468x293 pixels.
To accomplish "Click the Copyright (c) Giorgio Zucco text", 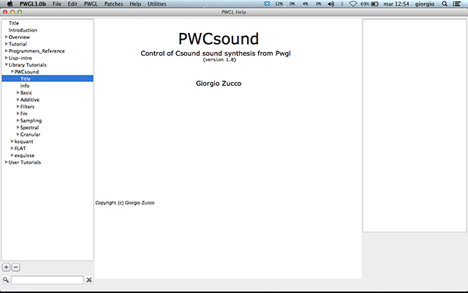I will coord(125,203).
